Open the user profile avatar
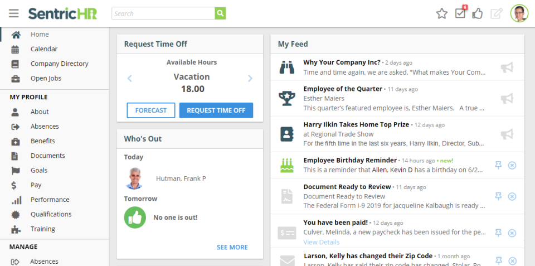The height and width of the screenshot is (266, 535). tap(519, 13)
